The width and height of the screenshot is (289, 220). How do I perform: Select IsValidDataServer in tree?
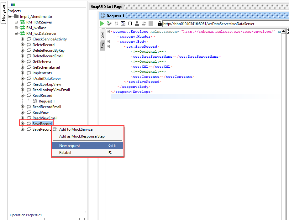(47, 78)
